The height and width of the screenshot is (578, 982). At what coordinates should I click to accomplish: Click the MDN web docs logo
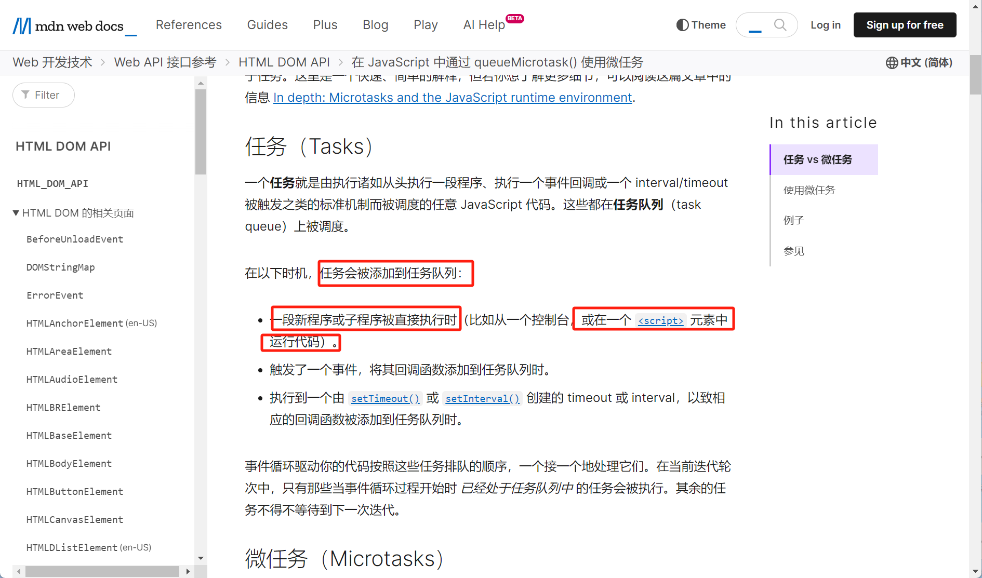tap(74, 25)
